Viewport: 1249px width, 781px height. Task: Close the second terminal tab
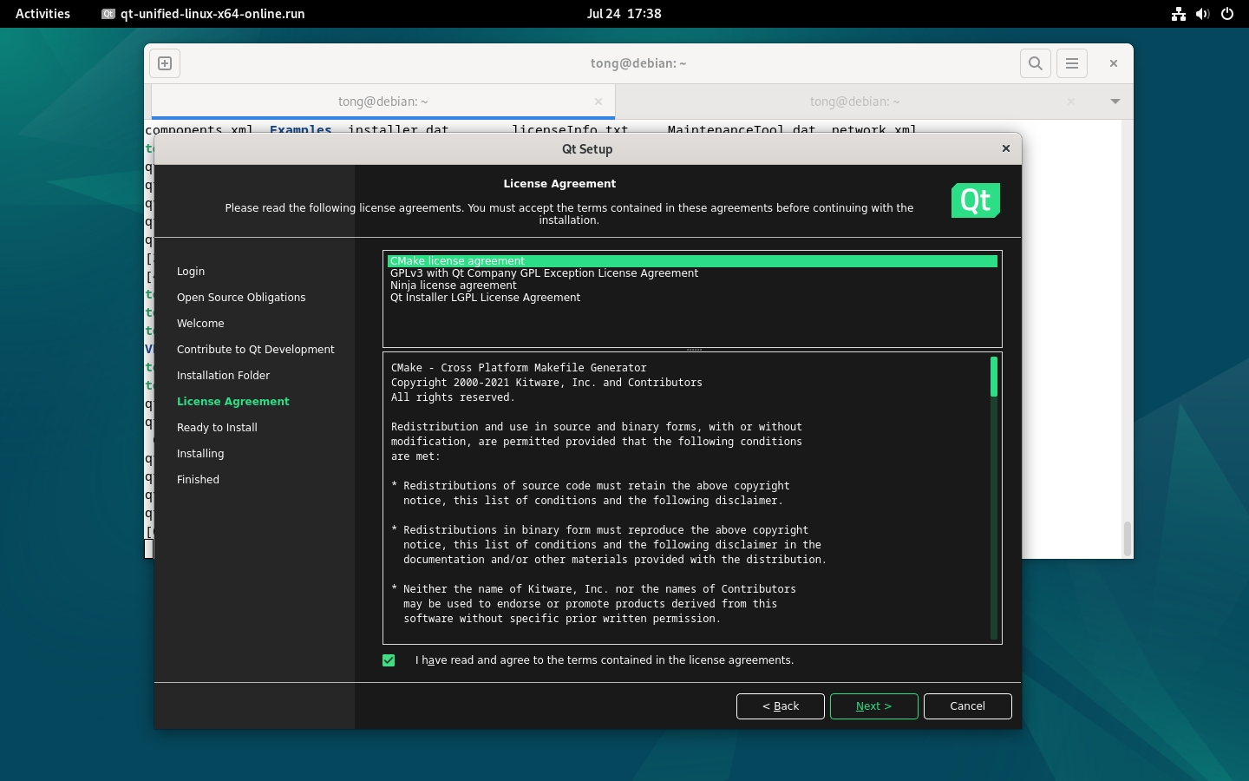point(1071,102)
